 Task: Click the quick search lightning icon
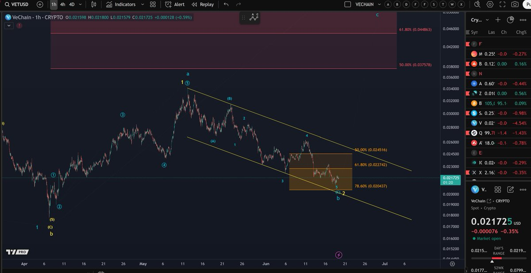477,4
